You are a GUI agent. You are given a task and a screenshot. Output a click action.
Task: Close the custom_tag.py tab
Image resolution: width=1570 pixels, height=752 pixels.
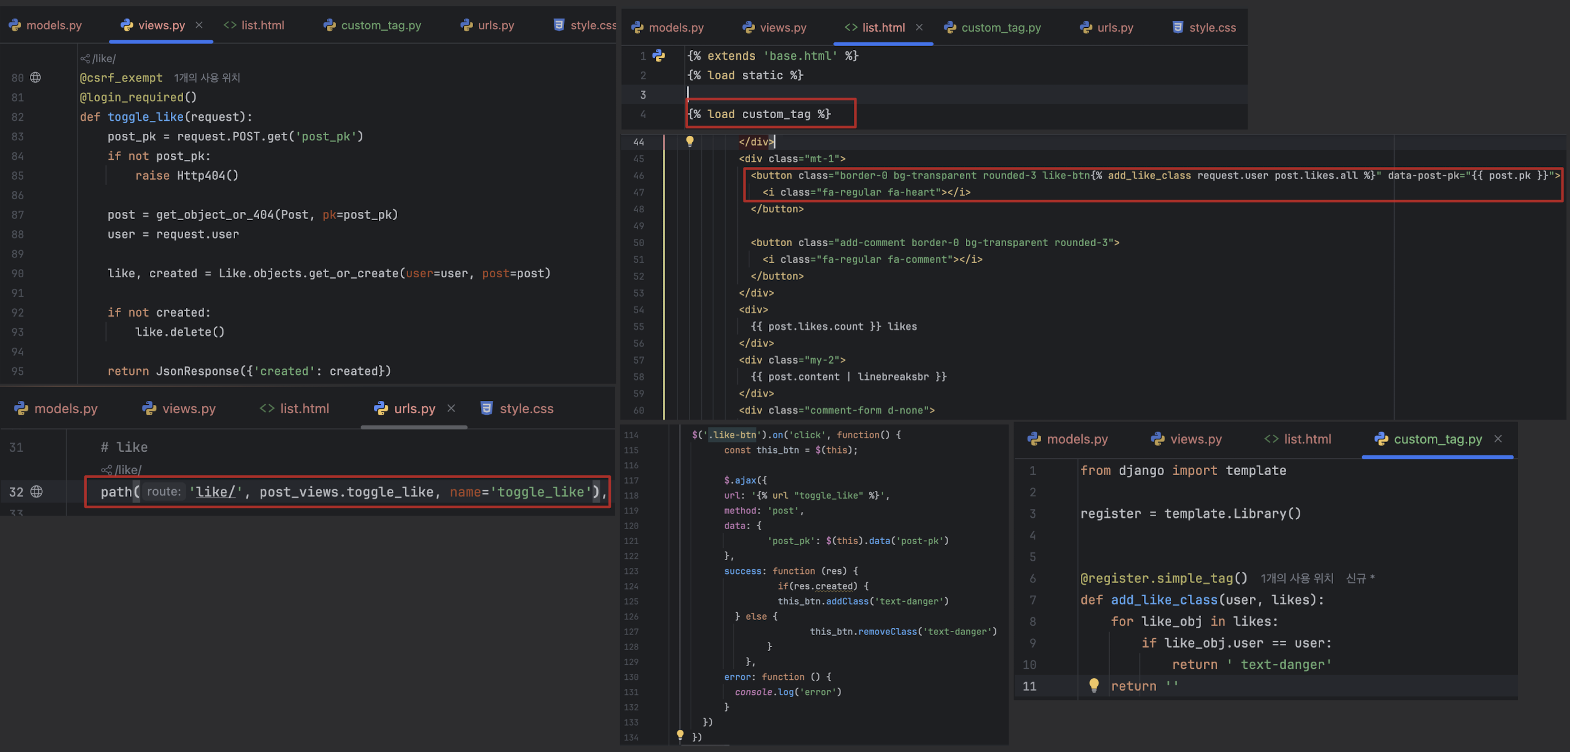(x=1498, y=439)
